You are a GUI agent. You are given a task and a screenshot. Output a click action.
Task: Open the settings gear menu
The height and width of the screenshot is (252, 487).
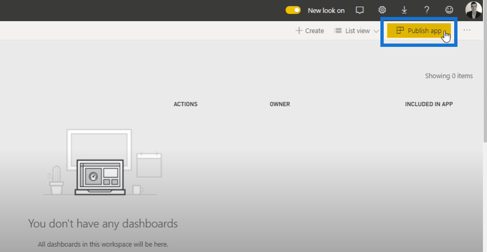click(x=382, y=10)
